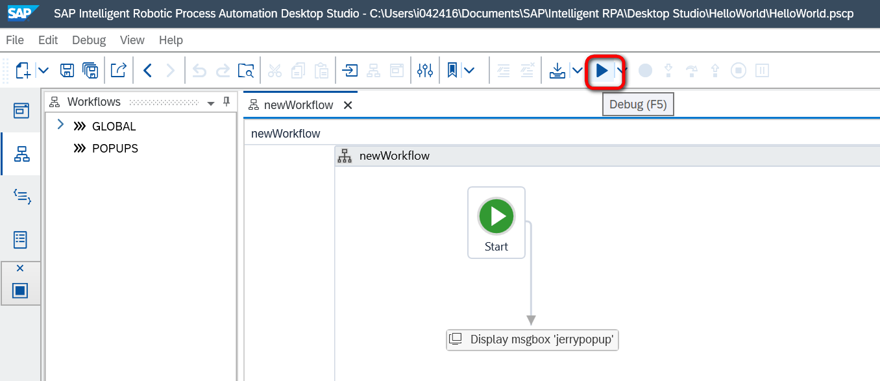Expand the GLOBAL tree node

(x=60, y=125)
